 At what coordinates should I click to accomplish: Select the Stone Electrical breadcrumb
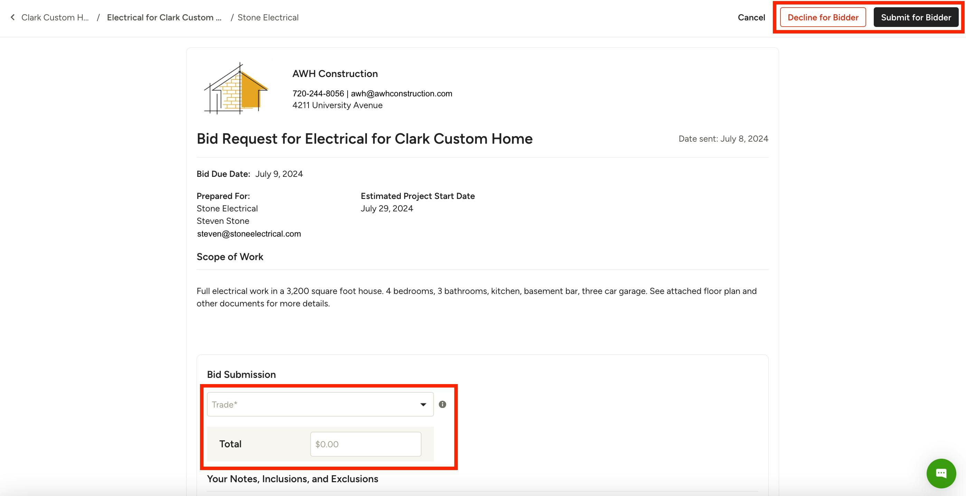pos(268,17)
